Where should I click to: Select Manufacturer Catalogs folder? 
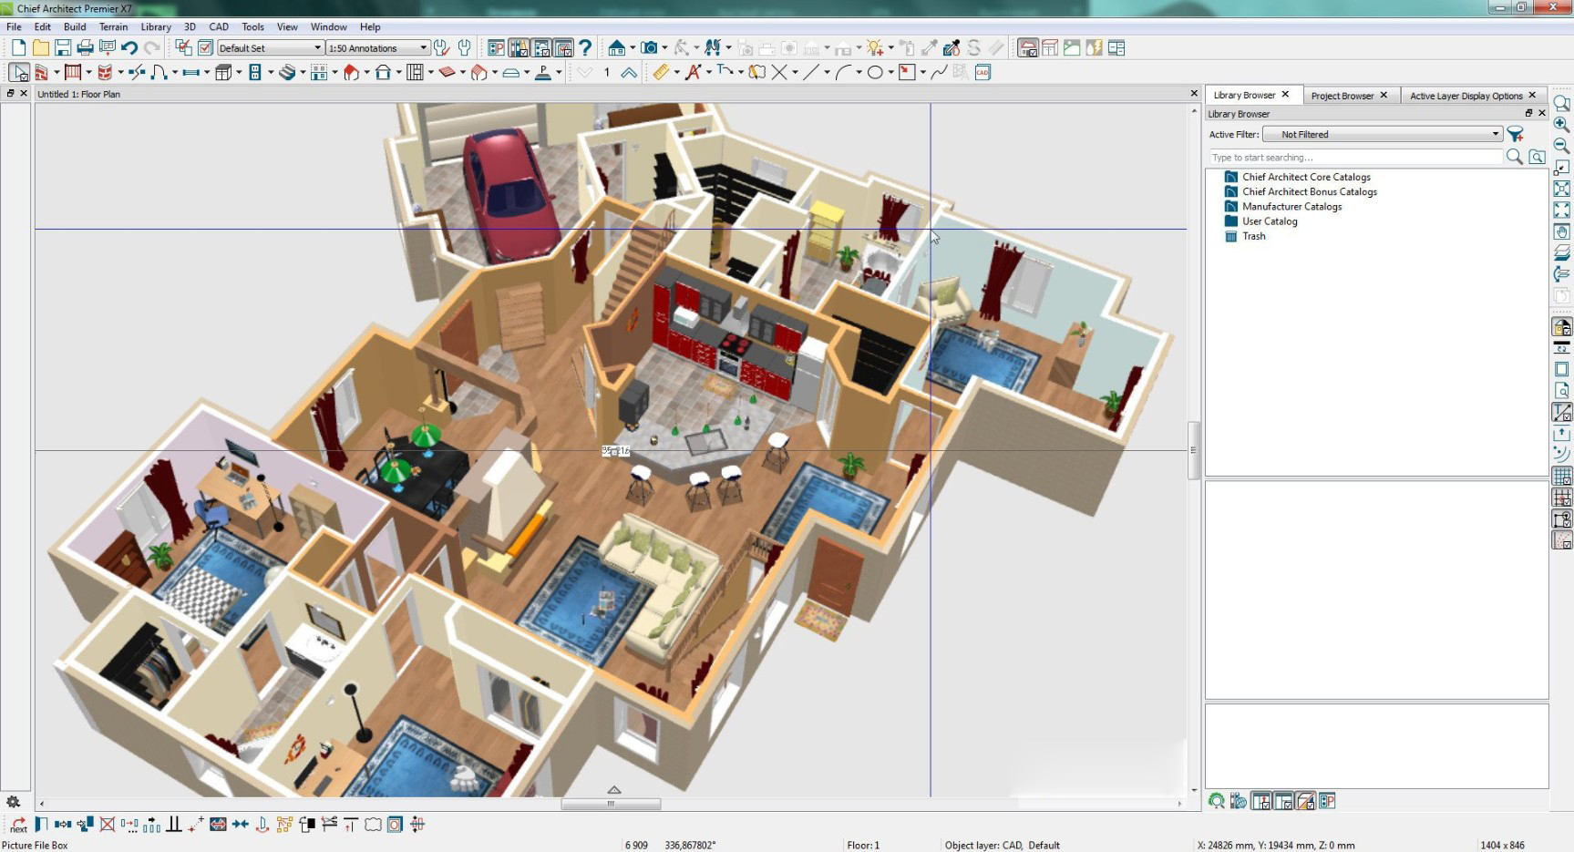1291,206
